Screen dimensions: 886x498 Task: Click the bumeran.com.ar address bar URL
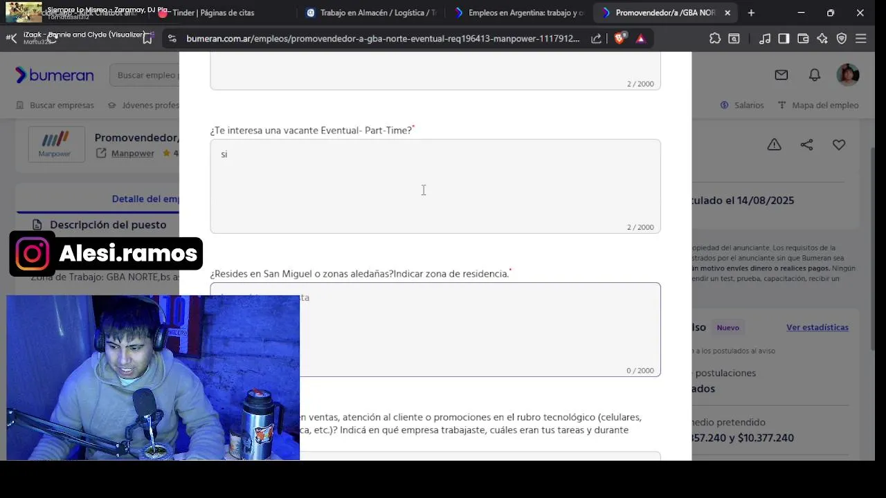click(x=383, y=39)
